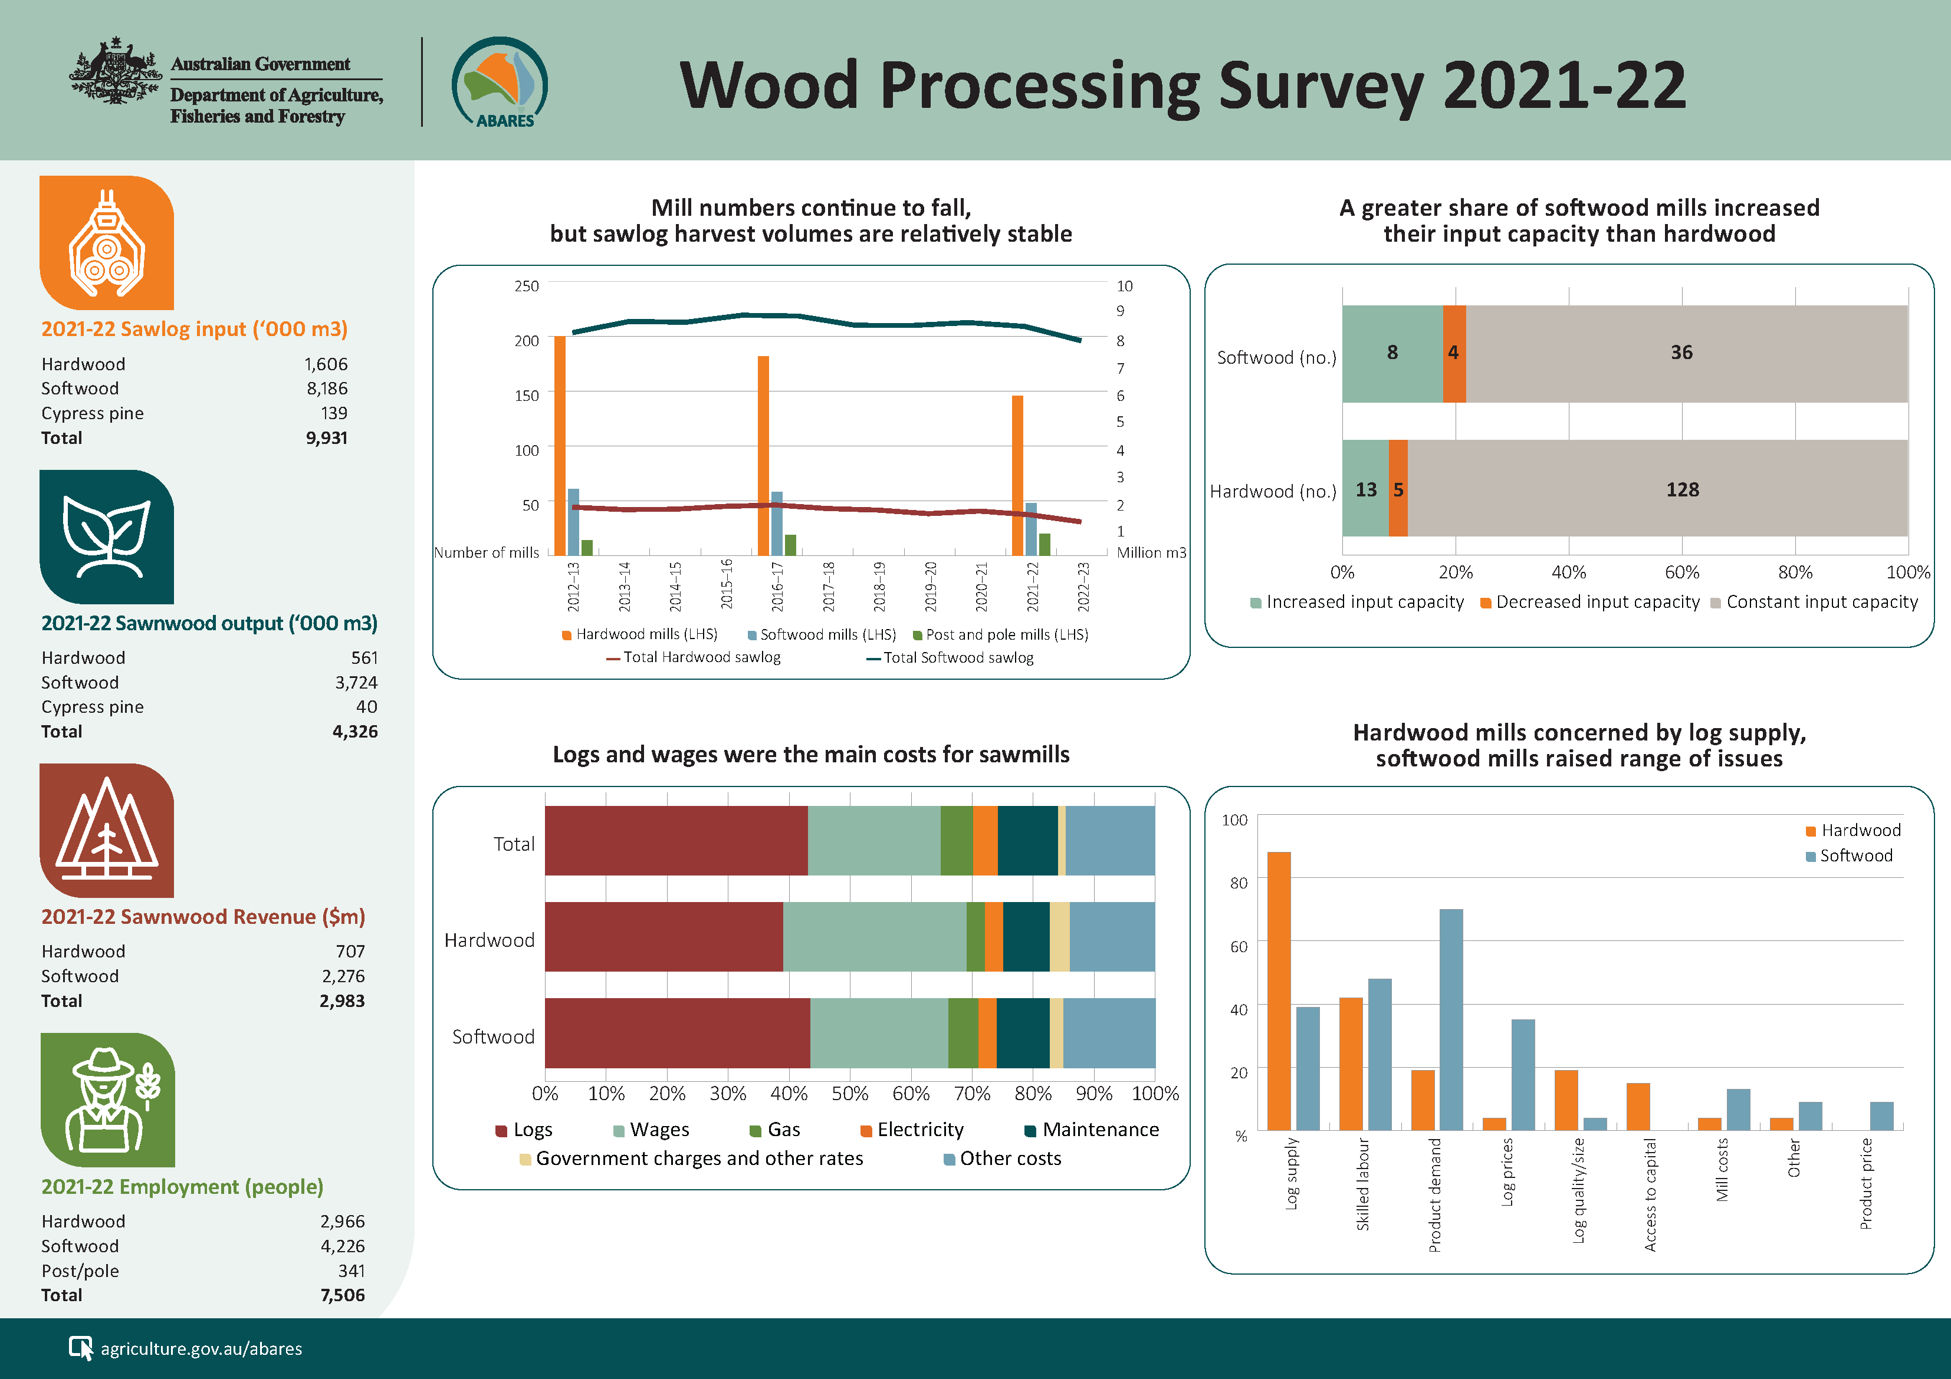Click the 2012-13 orange hardwood mills bar
The width and height of the screenshot is (1951, 1379).
[560, 446]
